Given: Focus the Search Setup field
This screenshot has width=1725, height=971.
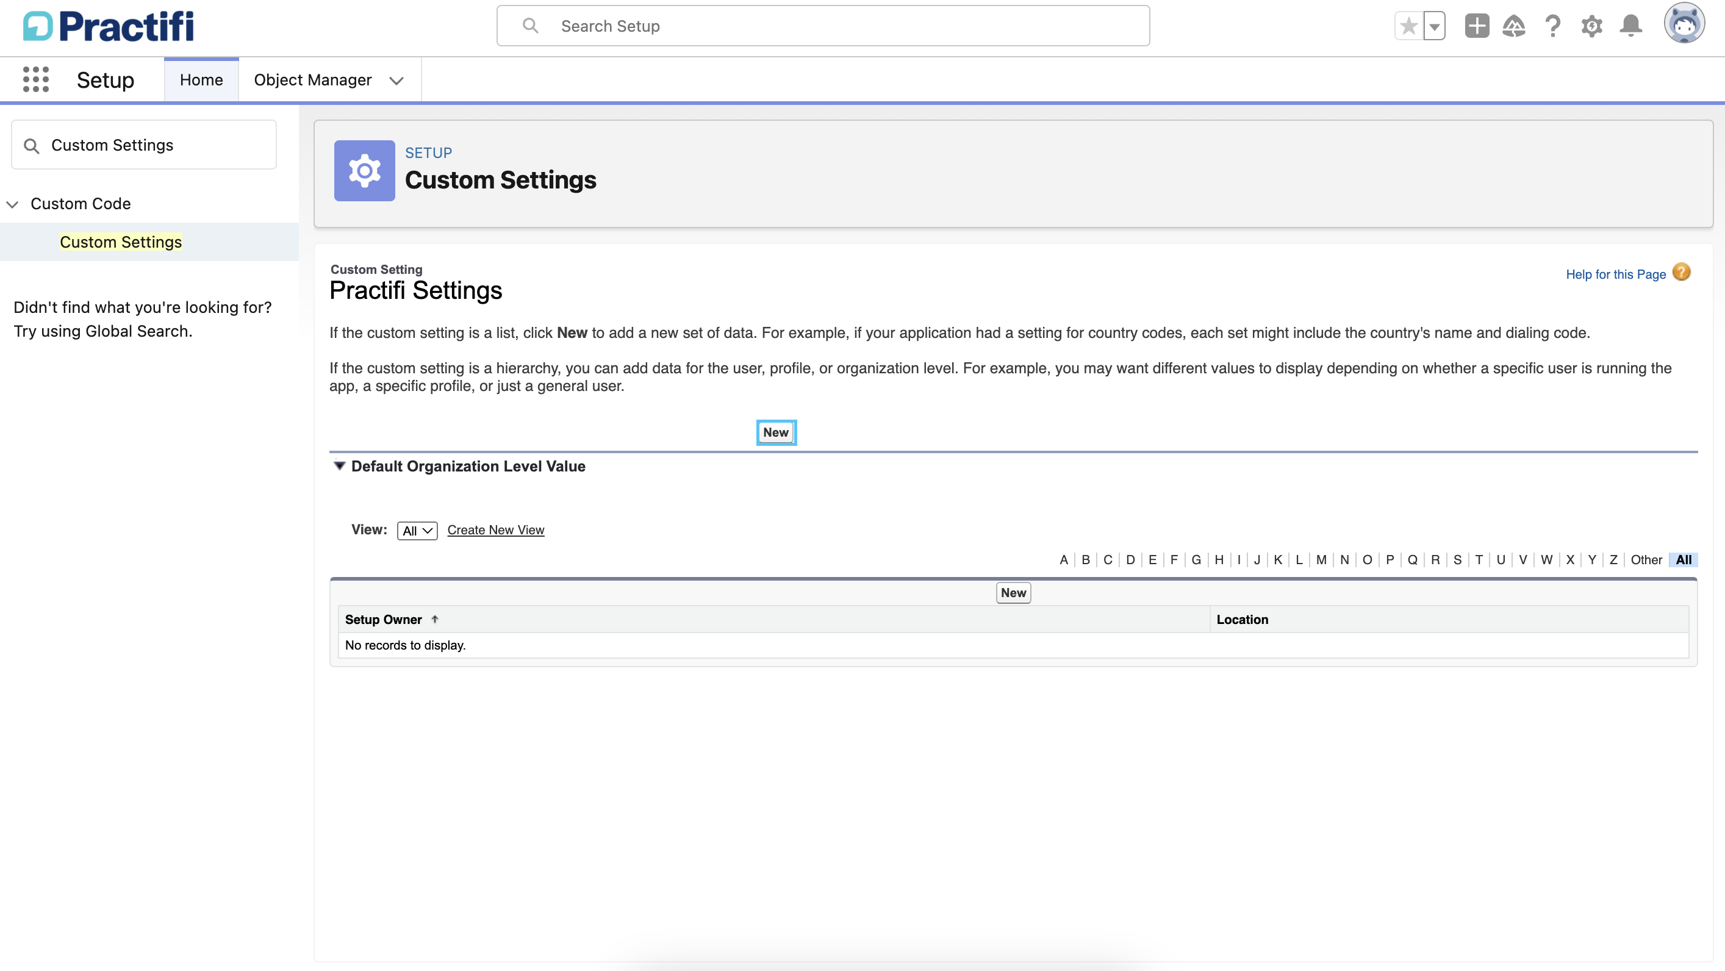Looking at the screenshot, I should tap(823, 26).
